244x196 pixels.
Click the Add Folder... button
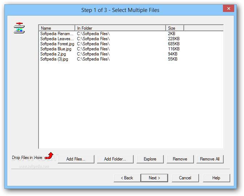point(115,159)
